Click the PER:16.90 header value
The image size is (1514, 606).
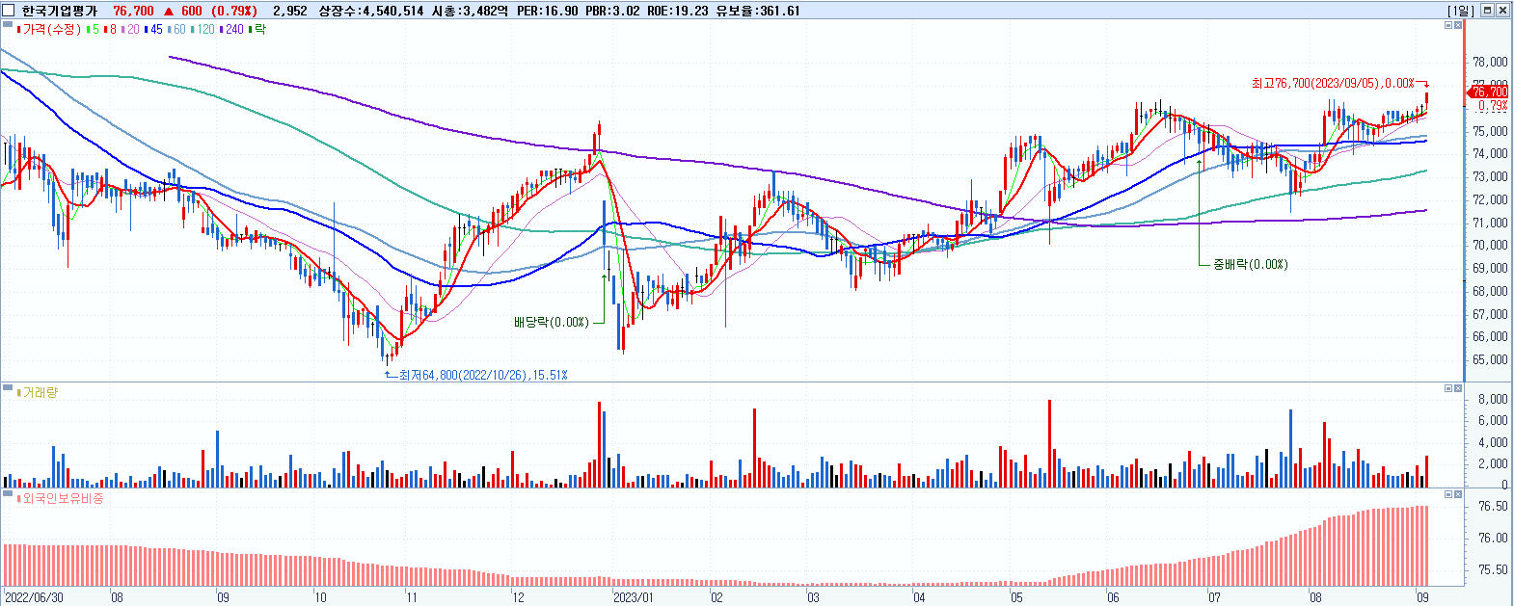[548, 11]
